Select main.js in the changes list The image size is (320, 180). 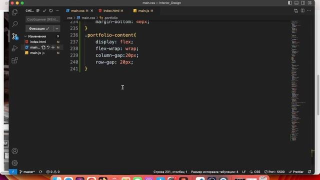pyautogui.click(x=35, y=53)
